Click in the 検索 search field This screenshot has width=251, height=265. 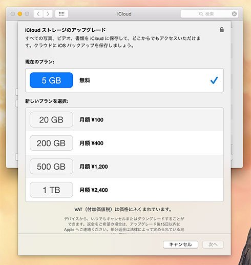[210, 14]
